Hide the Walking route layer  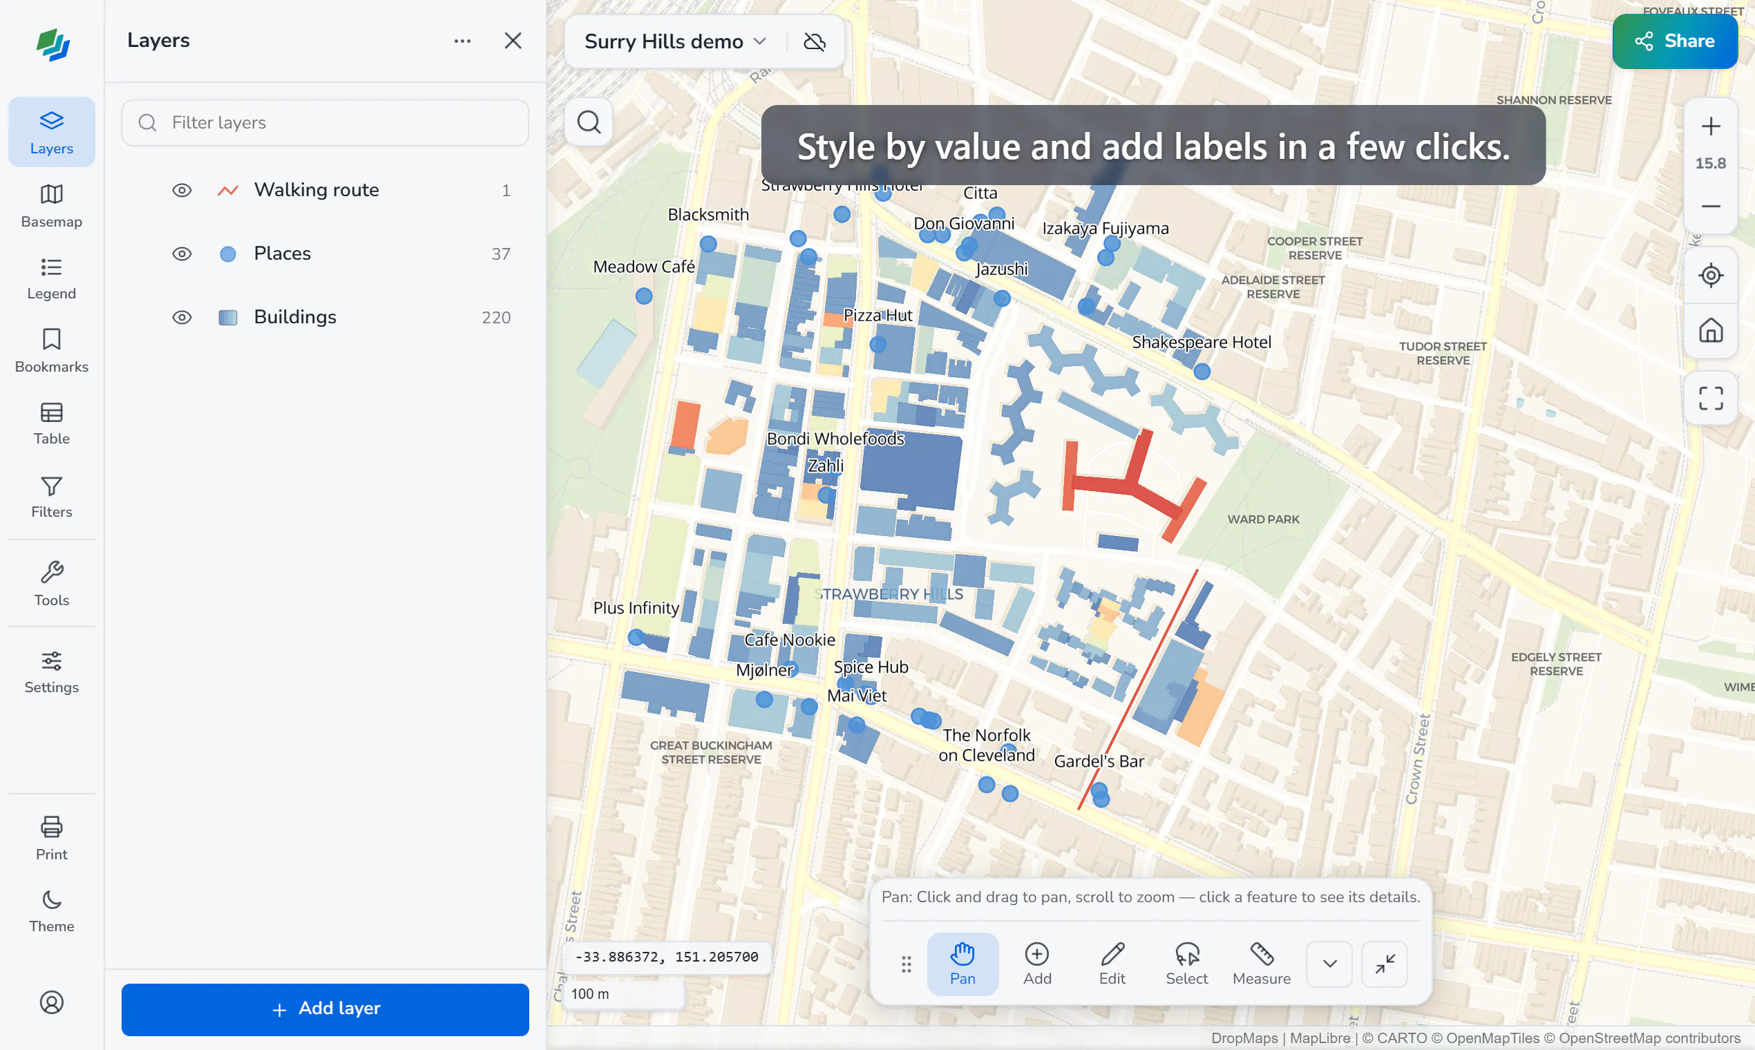click(182, 191)
